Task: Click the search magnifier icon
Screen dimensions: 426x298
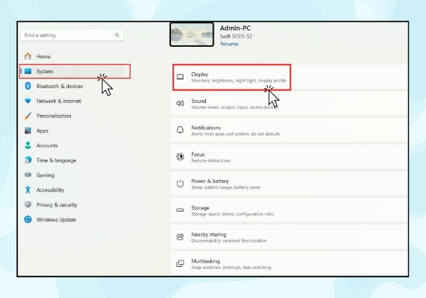Action: [117, 35]
